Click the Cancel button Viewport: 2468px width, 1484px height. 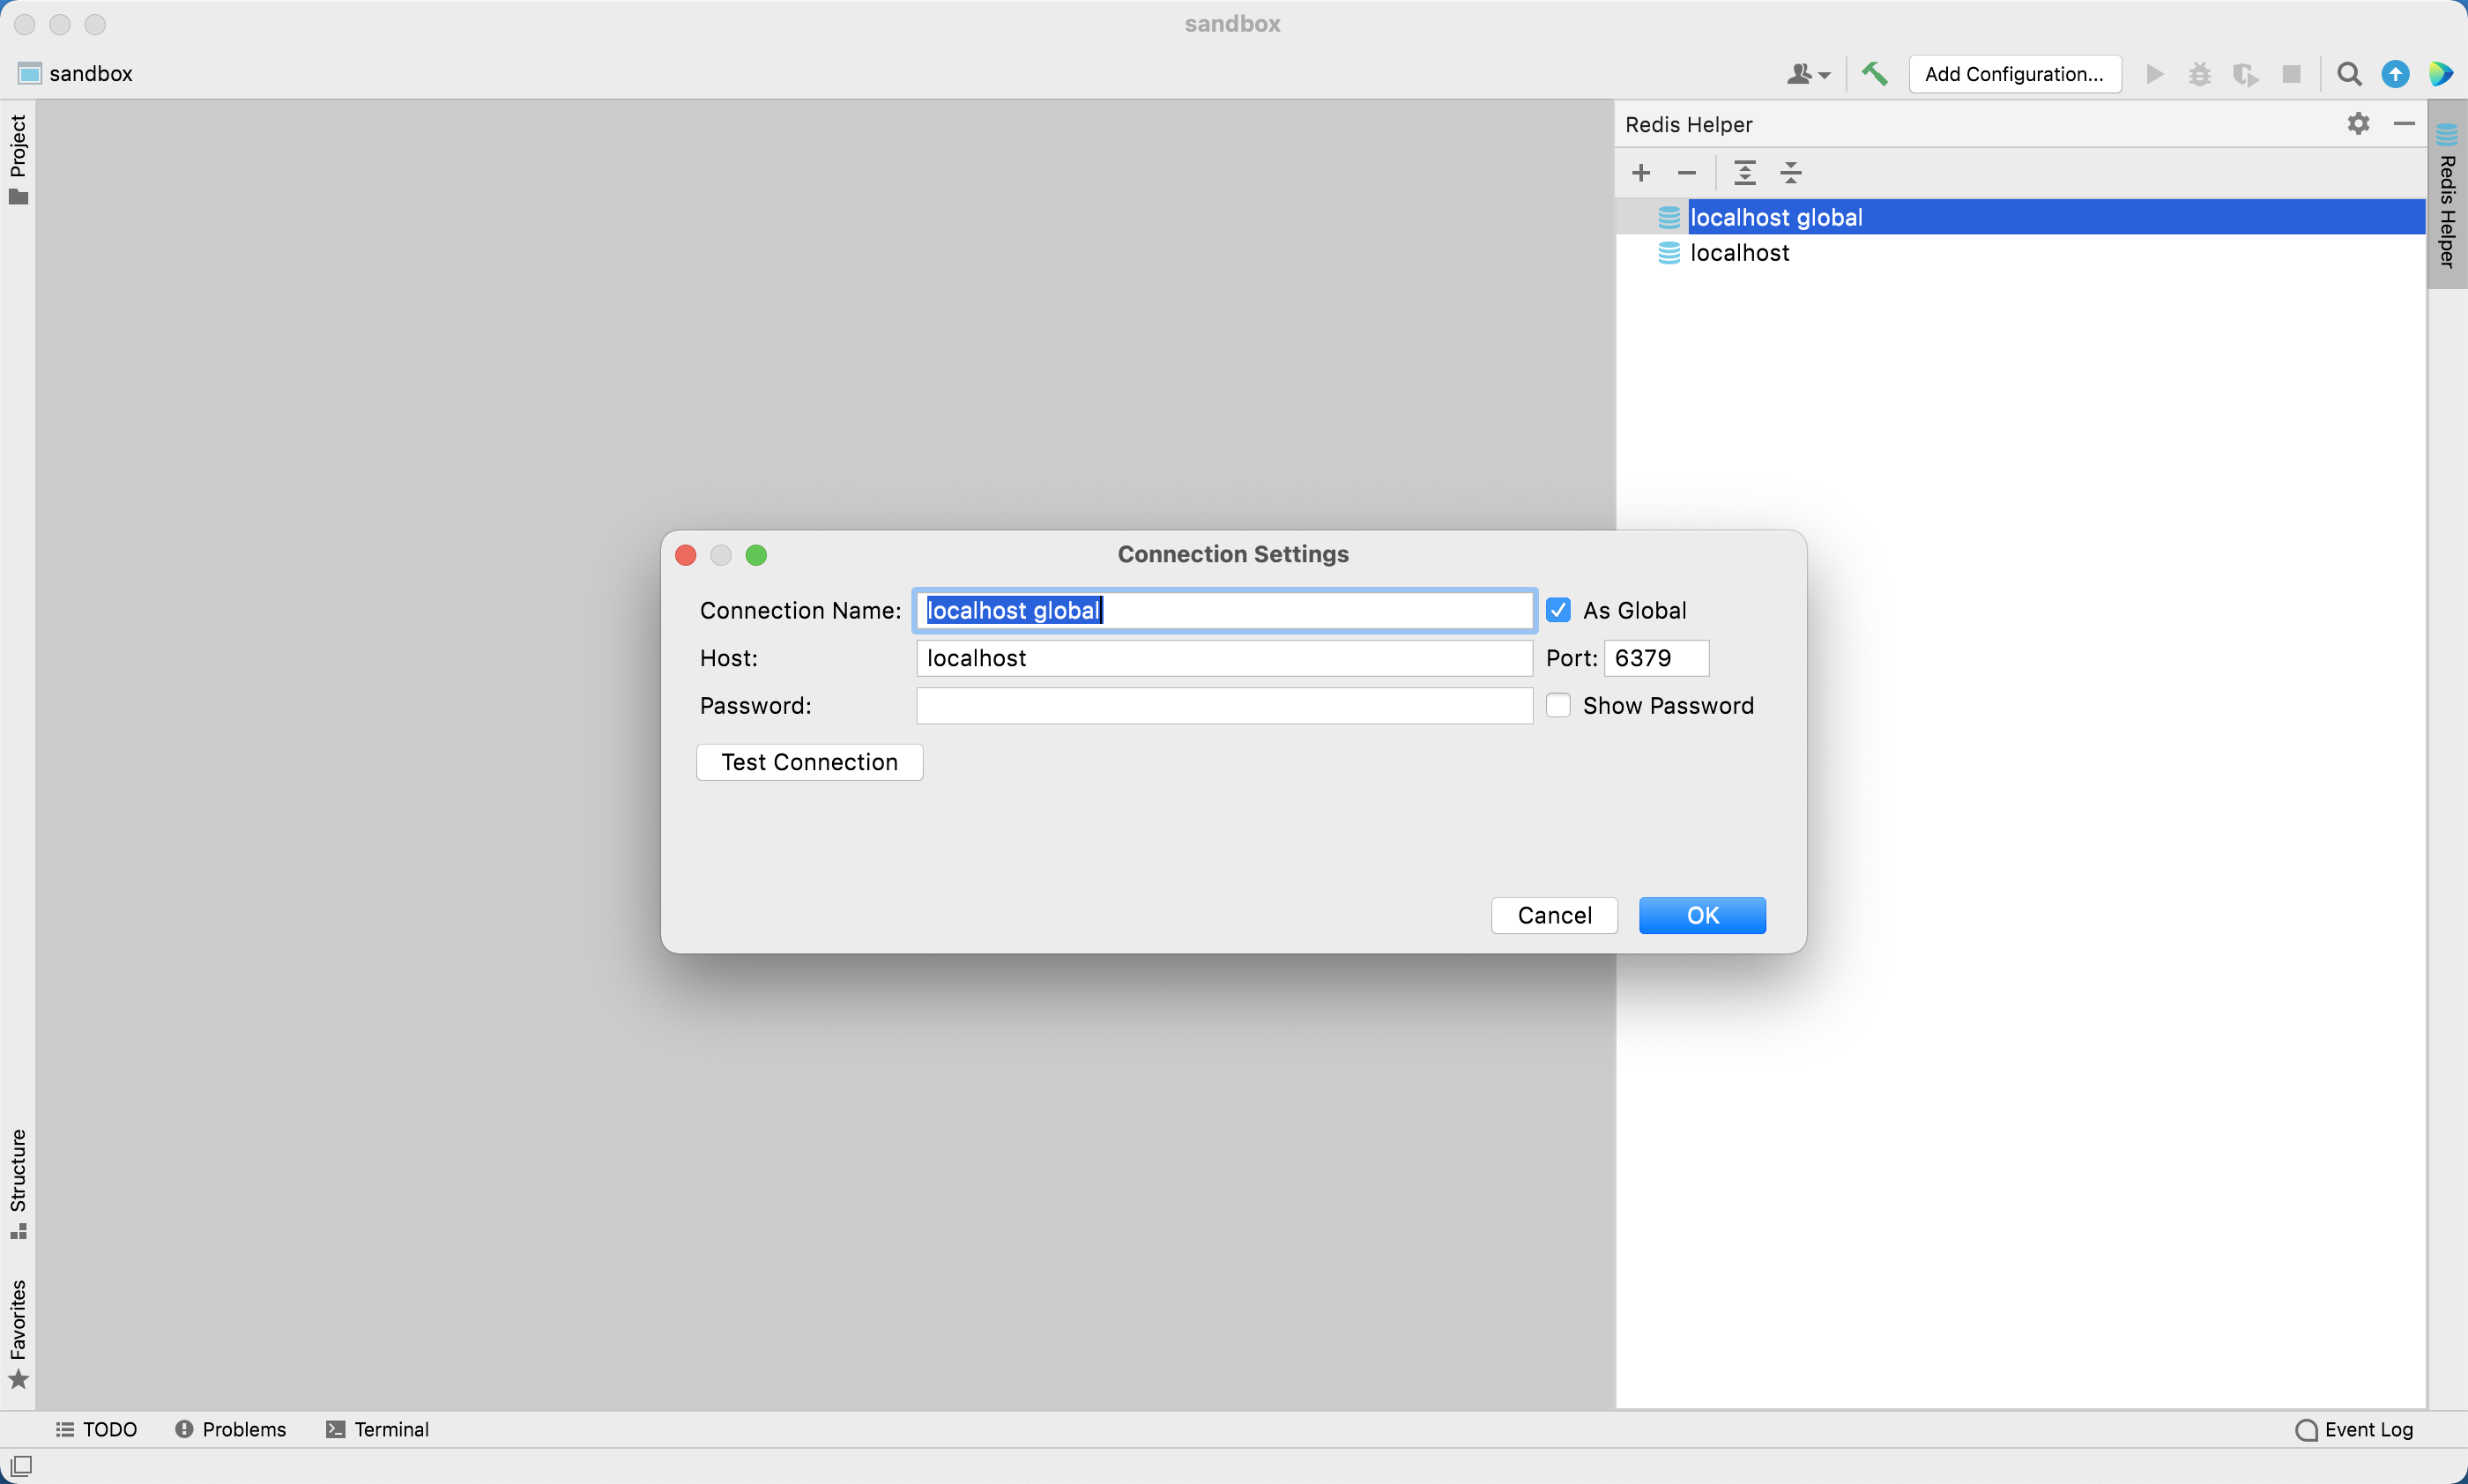[x=1554, y=915]
